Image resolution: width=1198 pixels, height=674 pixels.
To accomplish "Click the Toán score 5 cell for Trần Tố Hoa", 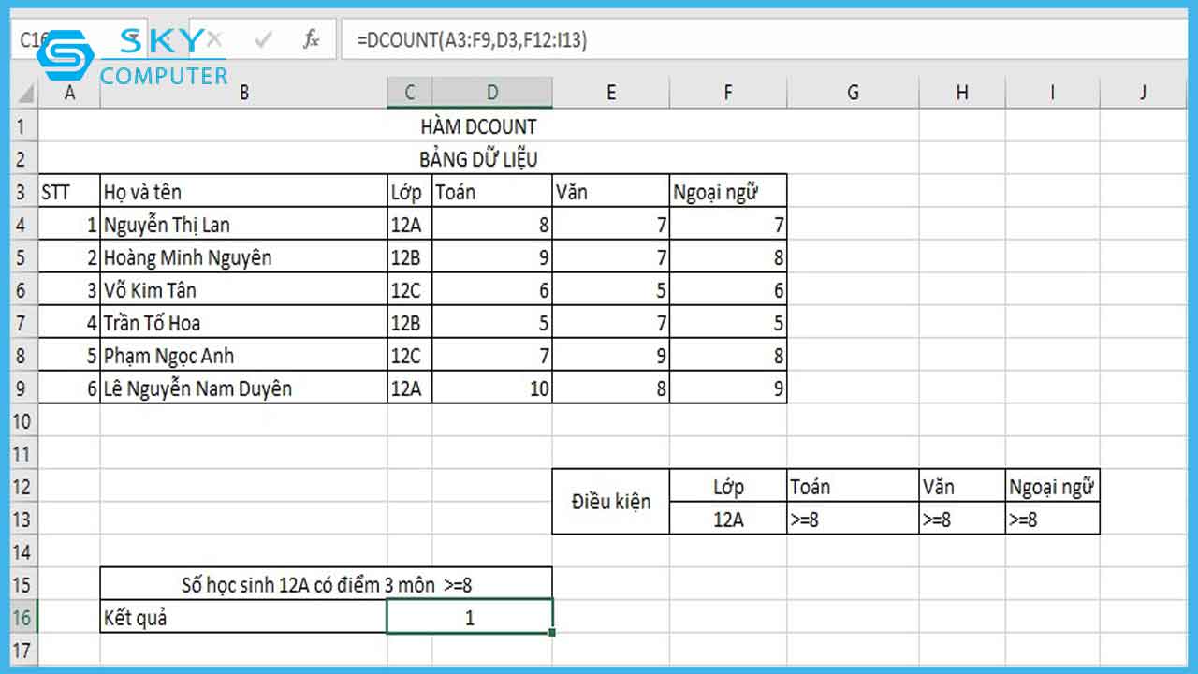I will (x=492, y=322).
